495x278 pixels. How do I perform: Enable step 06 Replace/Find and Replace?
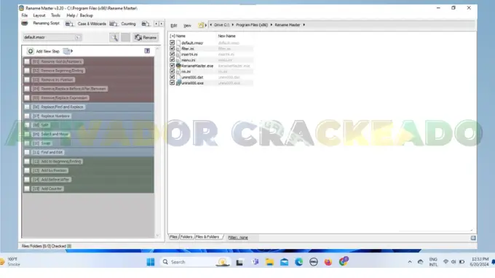[27, 107]
